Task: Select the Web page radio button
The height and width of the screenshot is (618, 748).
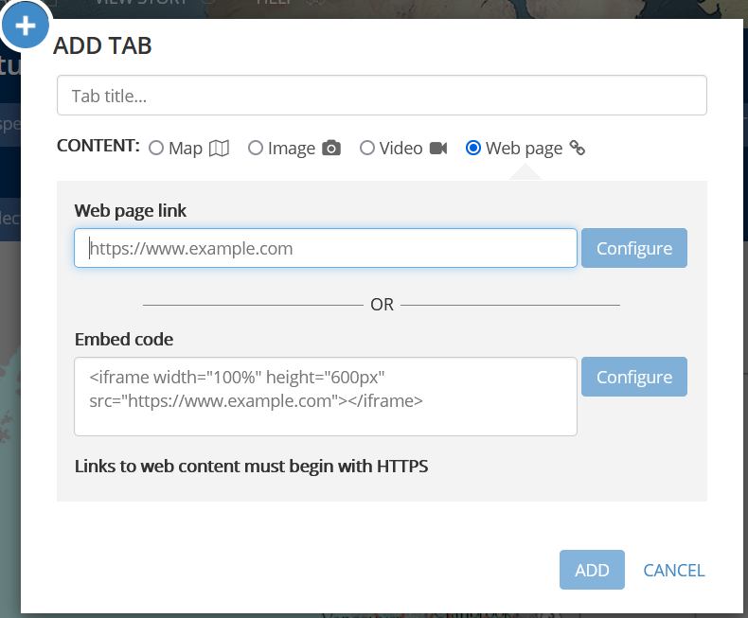Action: [x=472, y=148]
